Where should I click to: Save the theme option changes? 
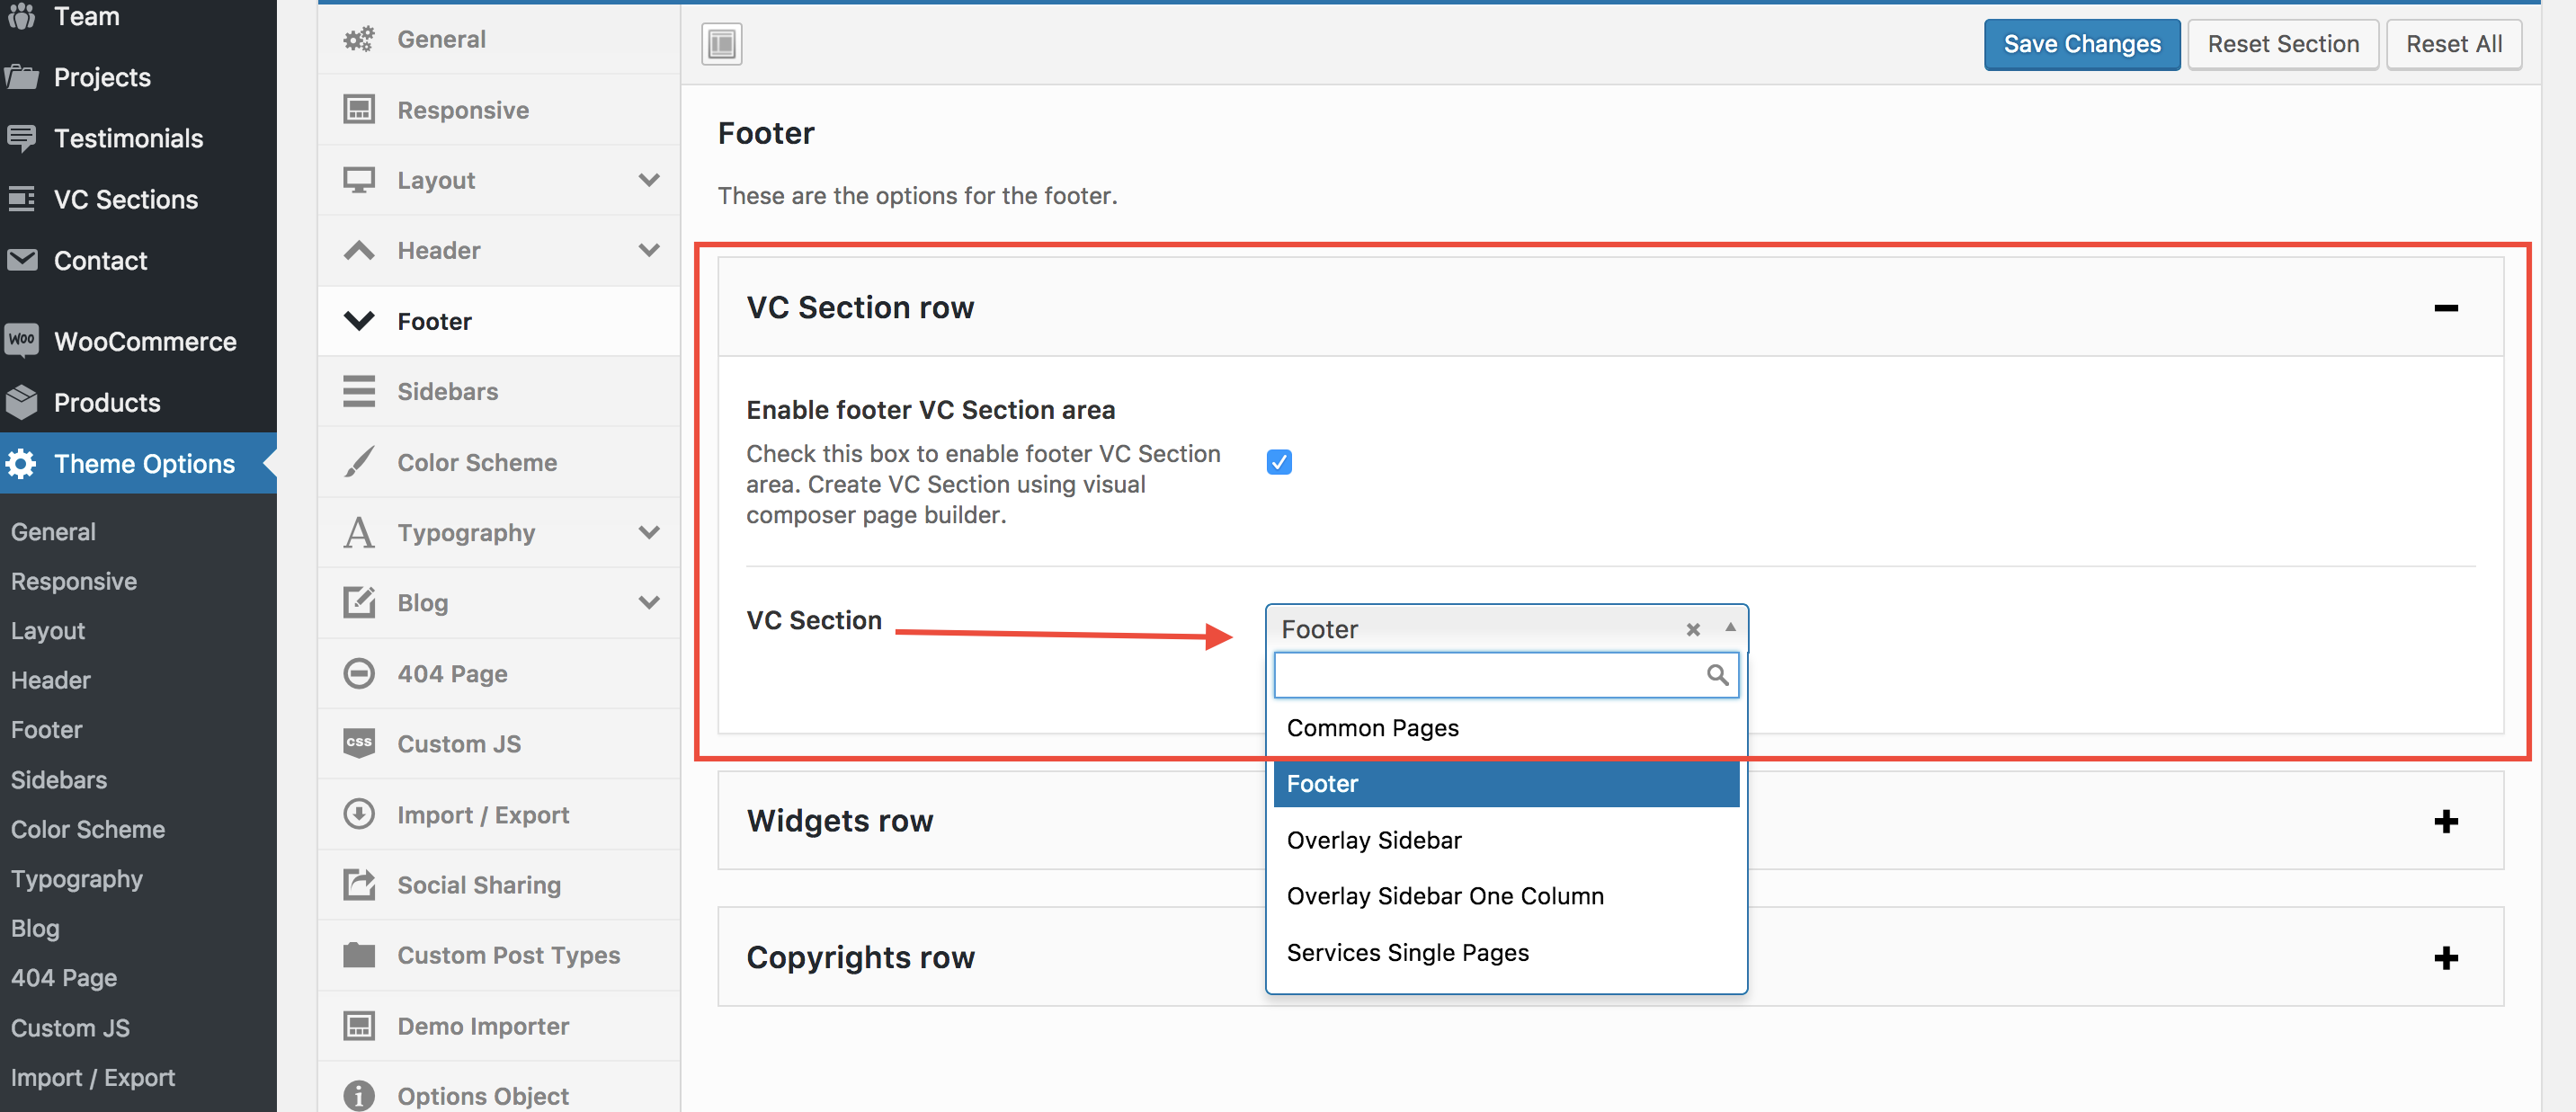2081,44
